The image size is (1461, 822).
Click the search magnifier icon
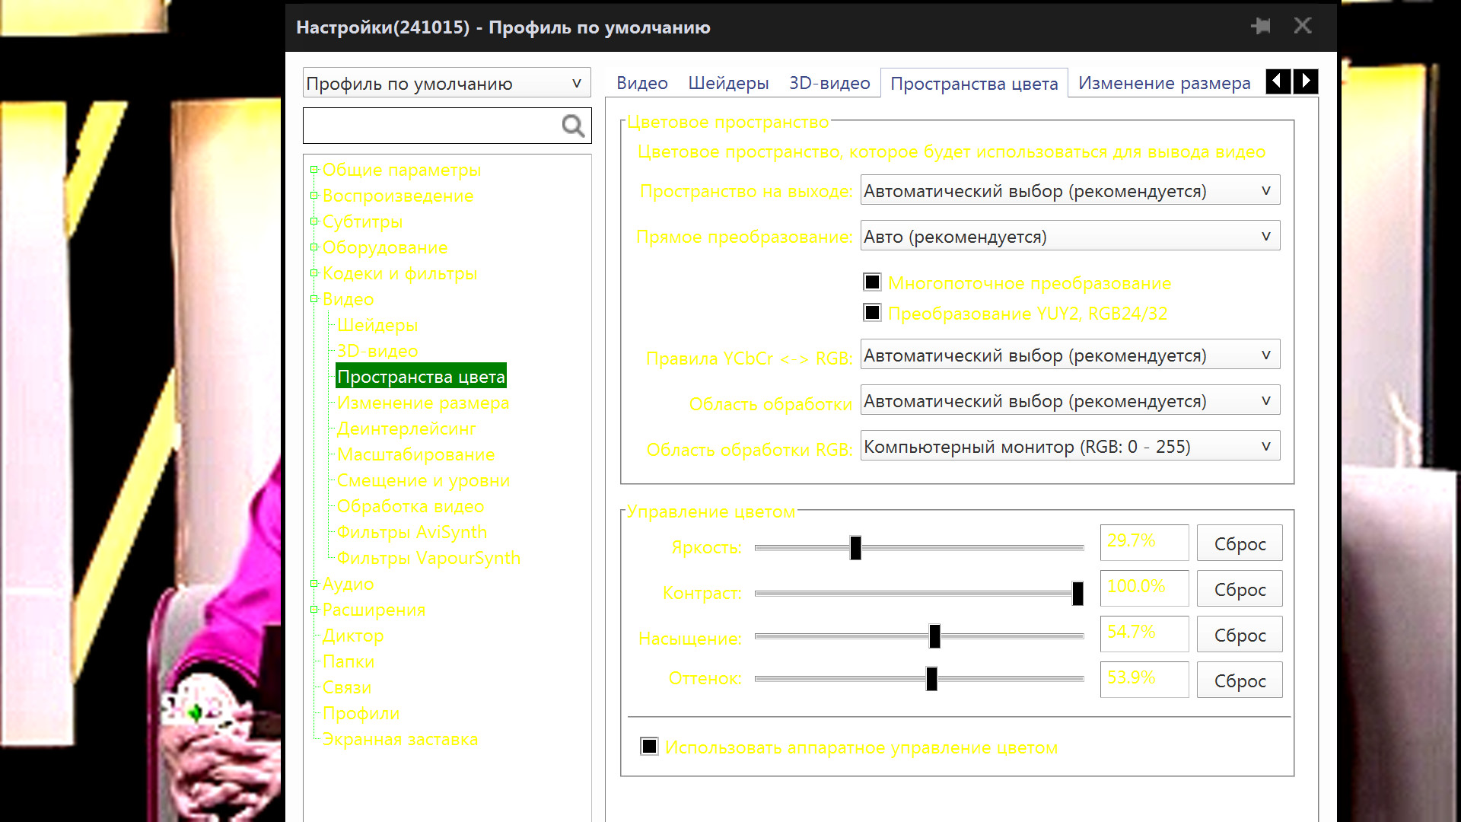tap(573, 126)
